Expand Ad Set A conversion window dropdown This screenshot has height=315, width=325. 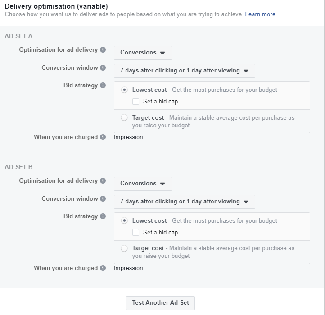tap(184, 71)
